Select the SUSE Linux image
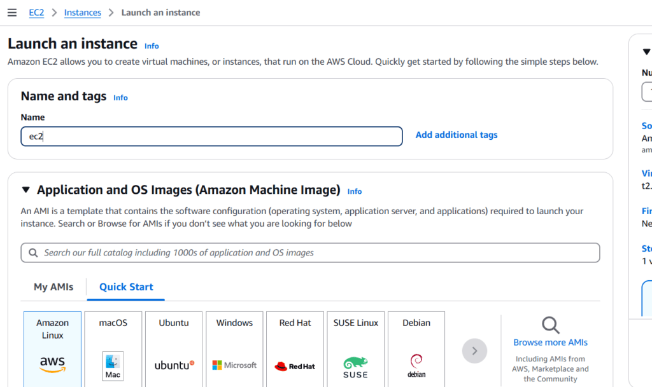 pos(355,346)
